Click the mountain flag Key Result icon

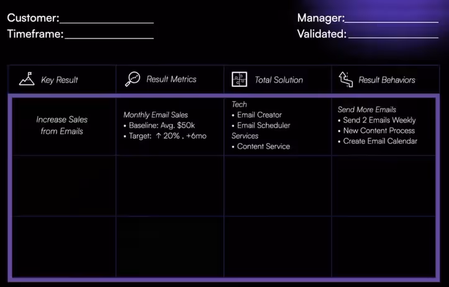pos(27,79)
